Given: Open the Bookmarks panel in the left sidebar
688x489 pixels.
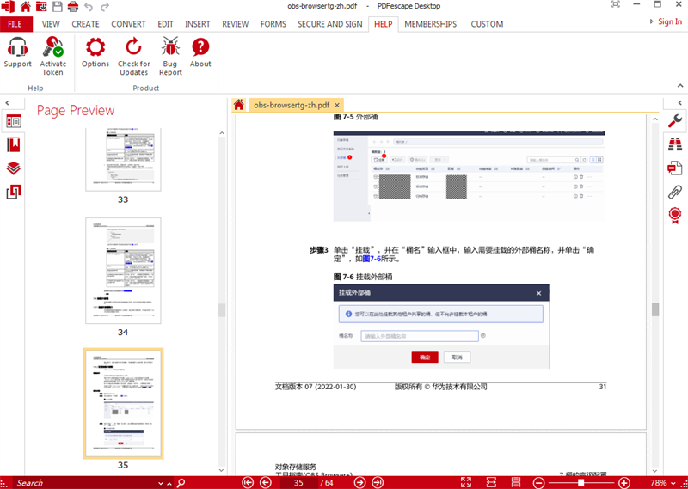Looking at the screenshot, I should point(14,144).
